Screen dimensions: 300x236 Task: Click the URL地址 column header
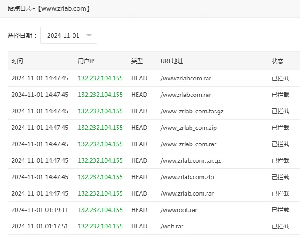coord(172,61)
